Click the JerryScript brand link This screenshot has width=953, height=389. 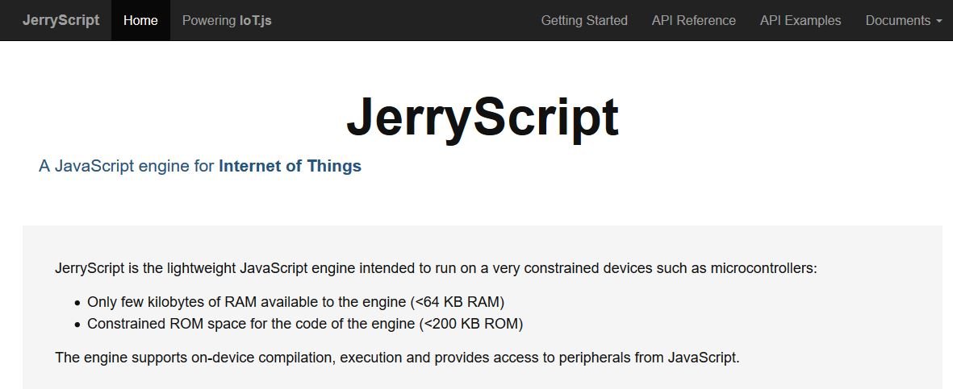(x=61, y=20)
